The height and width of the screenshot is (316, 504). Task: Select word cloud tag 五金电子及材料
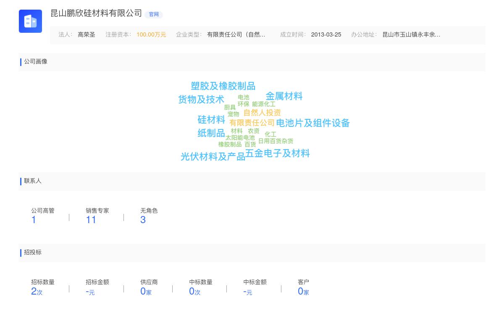278,154
